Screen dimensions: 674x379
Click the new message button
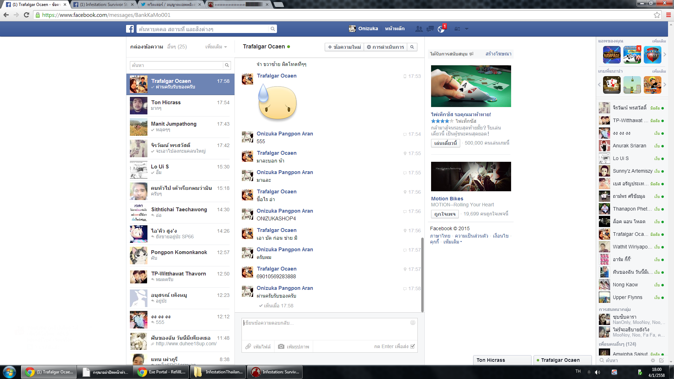pos(344,47)
